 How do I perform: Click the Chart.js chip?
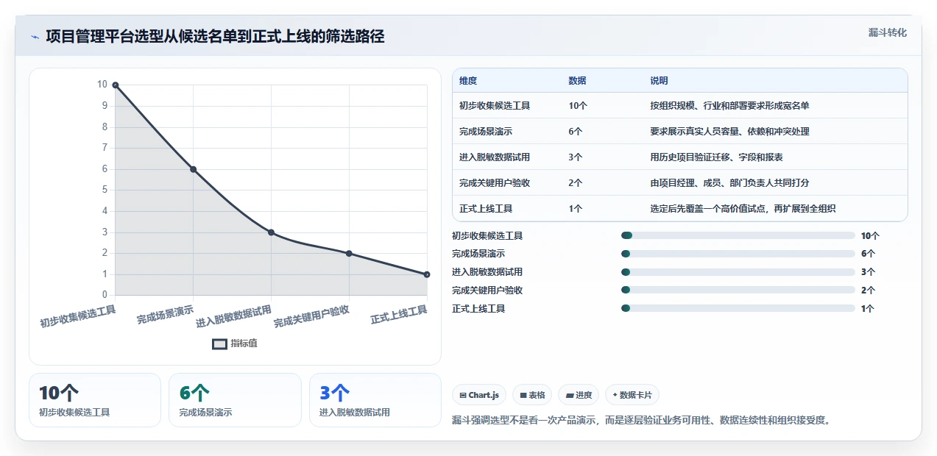479,395
